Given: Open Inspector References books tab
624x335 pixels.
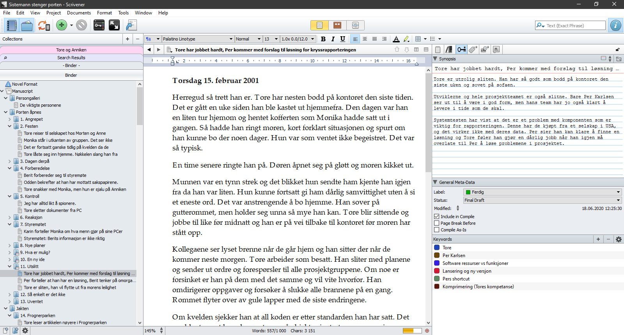Looking at the screenshot, I should pos(449,49).
